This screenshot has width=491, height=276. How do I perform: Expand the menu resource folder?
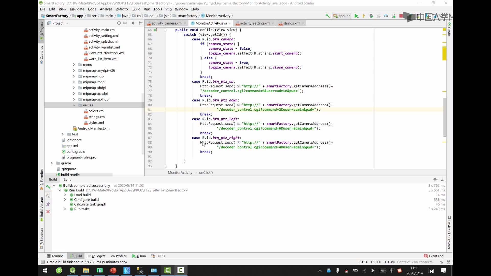(x=74, y=65)
